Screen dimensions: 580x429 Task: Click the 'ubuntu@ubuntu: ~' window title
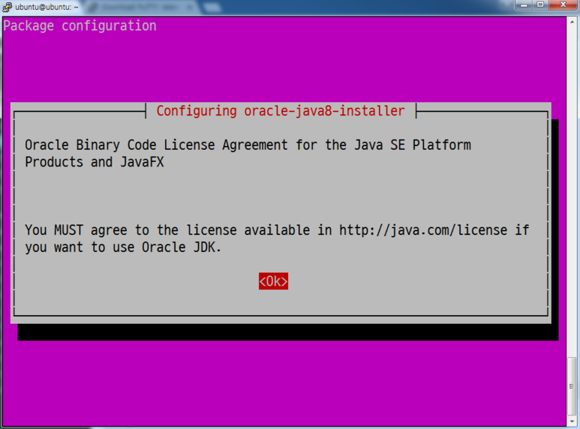(47, 7)
